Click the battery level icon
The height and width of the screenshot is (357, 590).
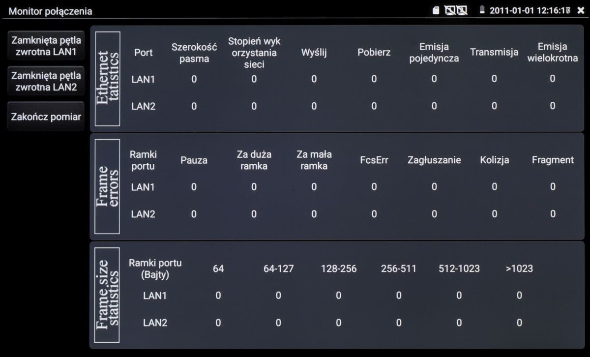(x=482, y=10)
